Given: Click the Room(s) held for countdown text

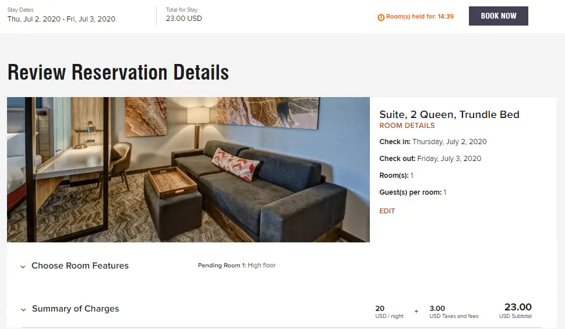Looking at the screenshot, I should click(420, 16).
